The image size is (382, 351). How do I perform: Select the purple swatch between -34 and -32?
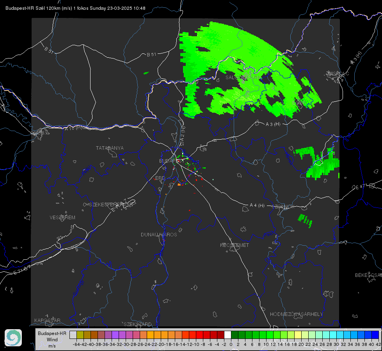tap(115, 335)
